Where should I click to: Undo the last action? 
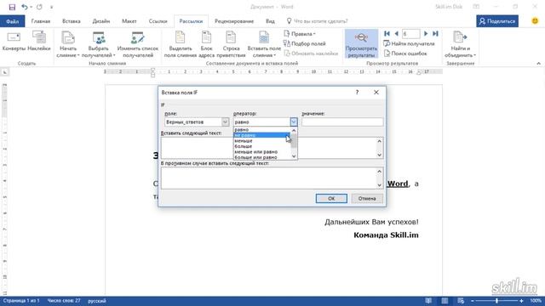click(25, 7)
